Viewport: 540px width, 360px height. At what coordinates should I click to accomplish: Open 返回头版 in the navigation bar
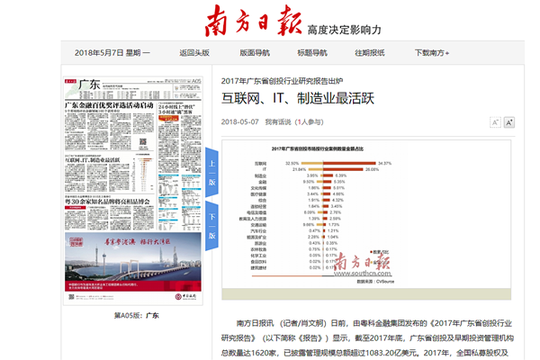click(x=194, y=53)
